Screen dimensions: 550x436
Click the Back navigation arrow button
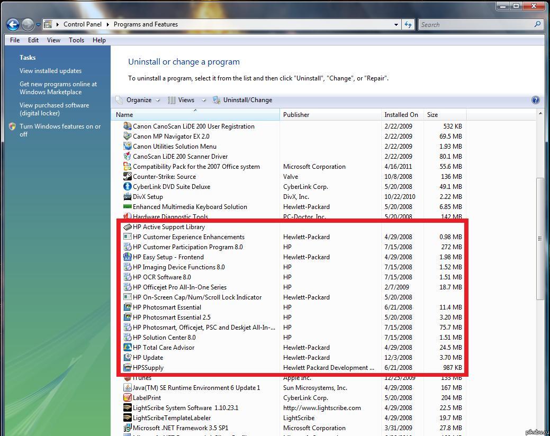[x=13, y=24]
